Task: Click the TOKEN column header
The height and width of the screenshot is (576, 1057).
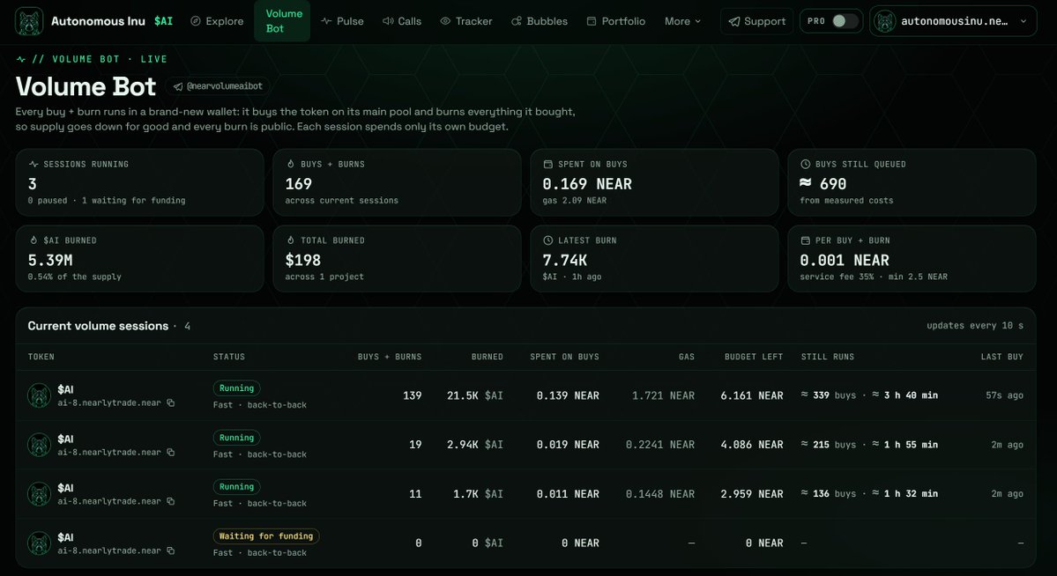Action: tap(41, 357)
